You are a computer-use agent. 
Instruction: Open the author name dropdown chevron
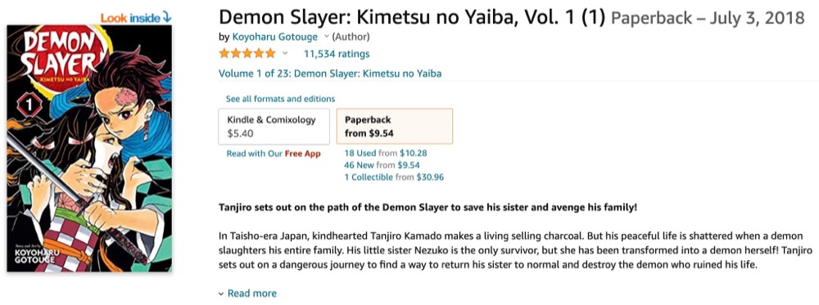pyautogui.click(x=327, y=37)
